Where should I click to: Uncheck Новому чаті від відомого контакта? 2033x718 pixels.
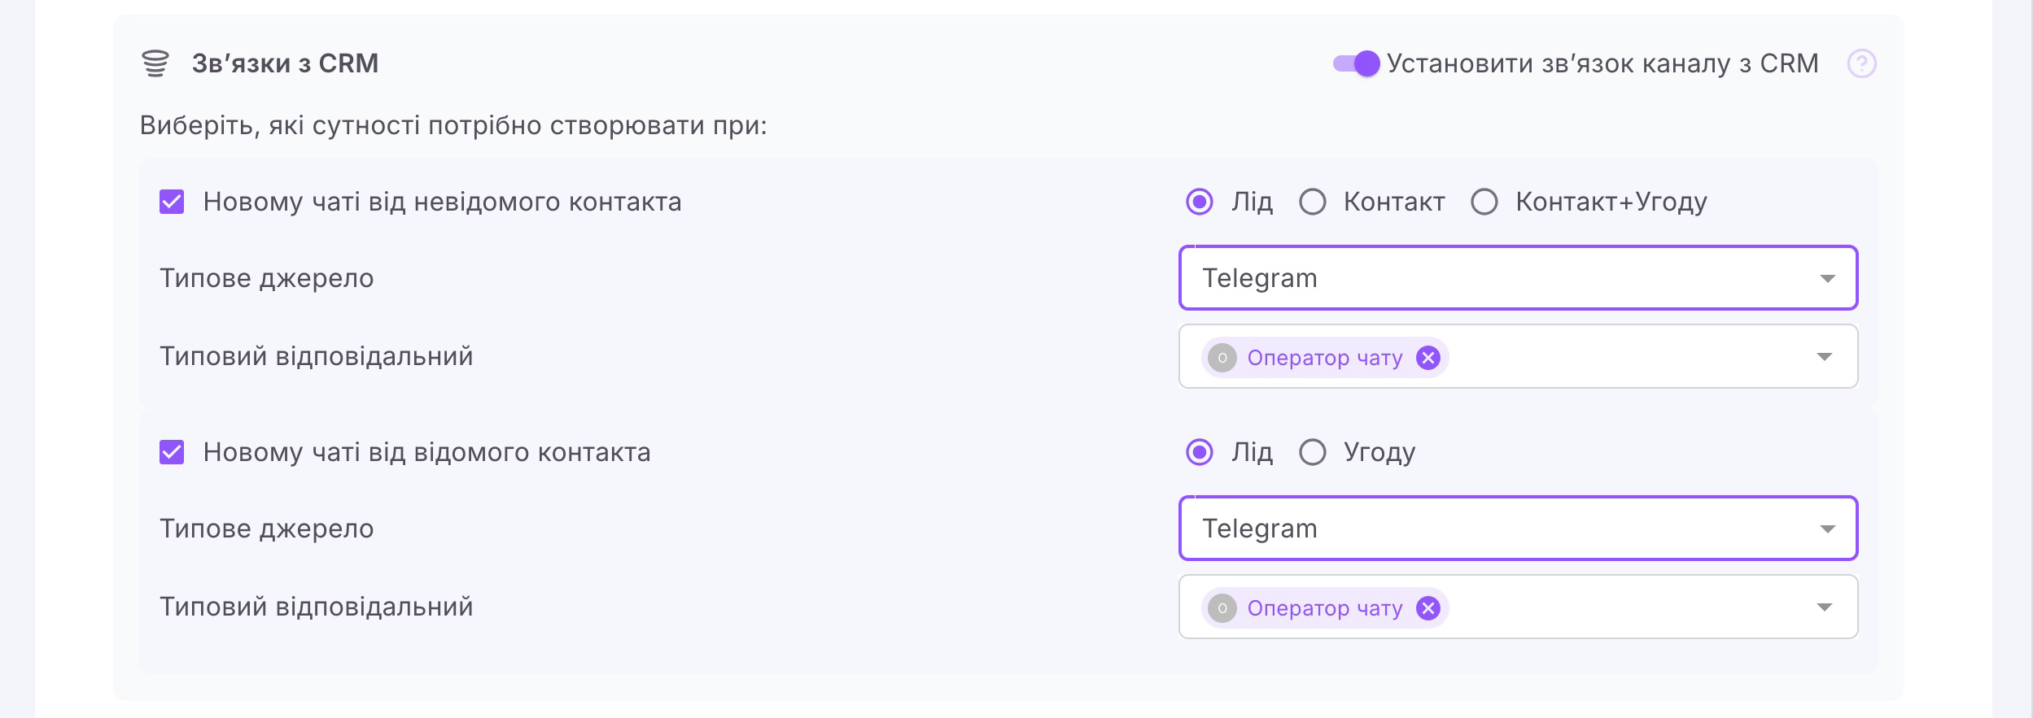click(x=172, y=452)
